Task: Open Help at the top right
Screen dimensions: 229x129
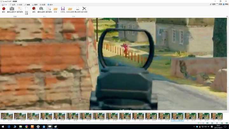Action: (x=226, y=4)
